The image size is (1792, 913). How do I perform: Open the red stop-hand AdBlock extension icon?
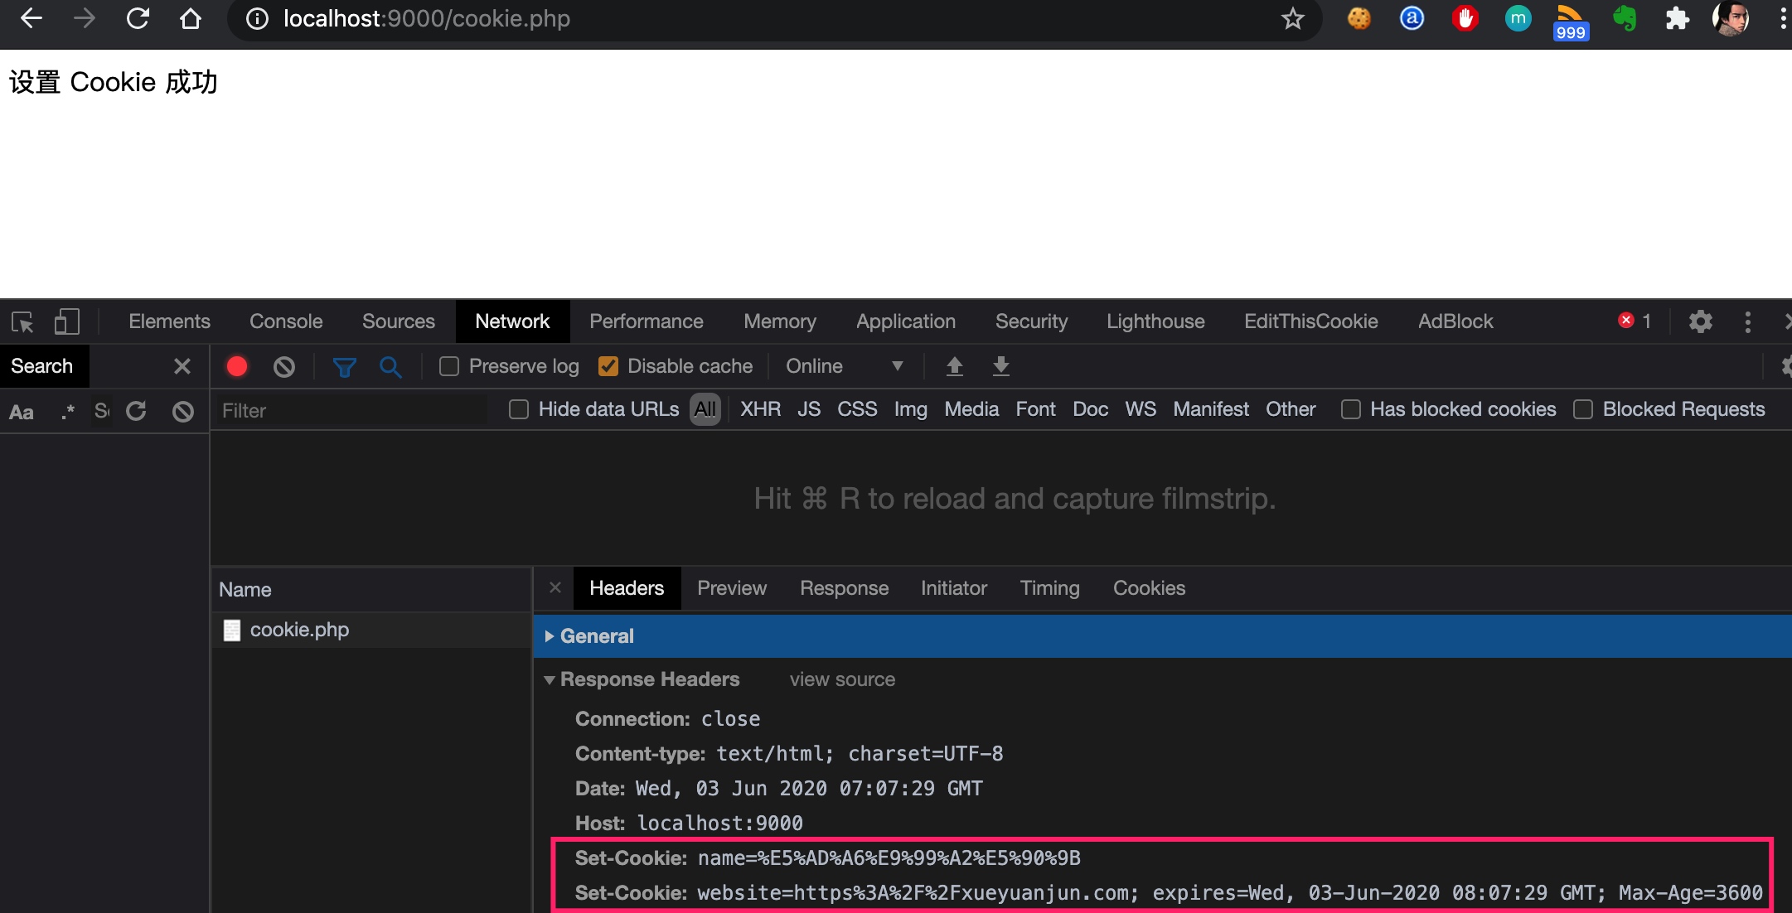[x=1465, y=18]
